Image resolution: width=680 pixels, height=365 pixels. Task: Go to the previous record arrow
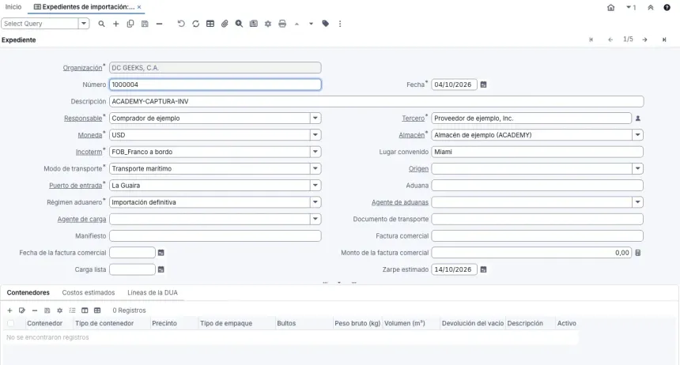pos(610,40)
